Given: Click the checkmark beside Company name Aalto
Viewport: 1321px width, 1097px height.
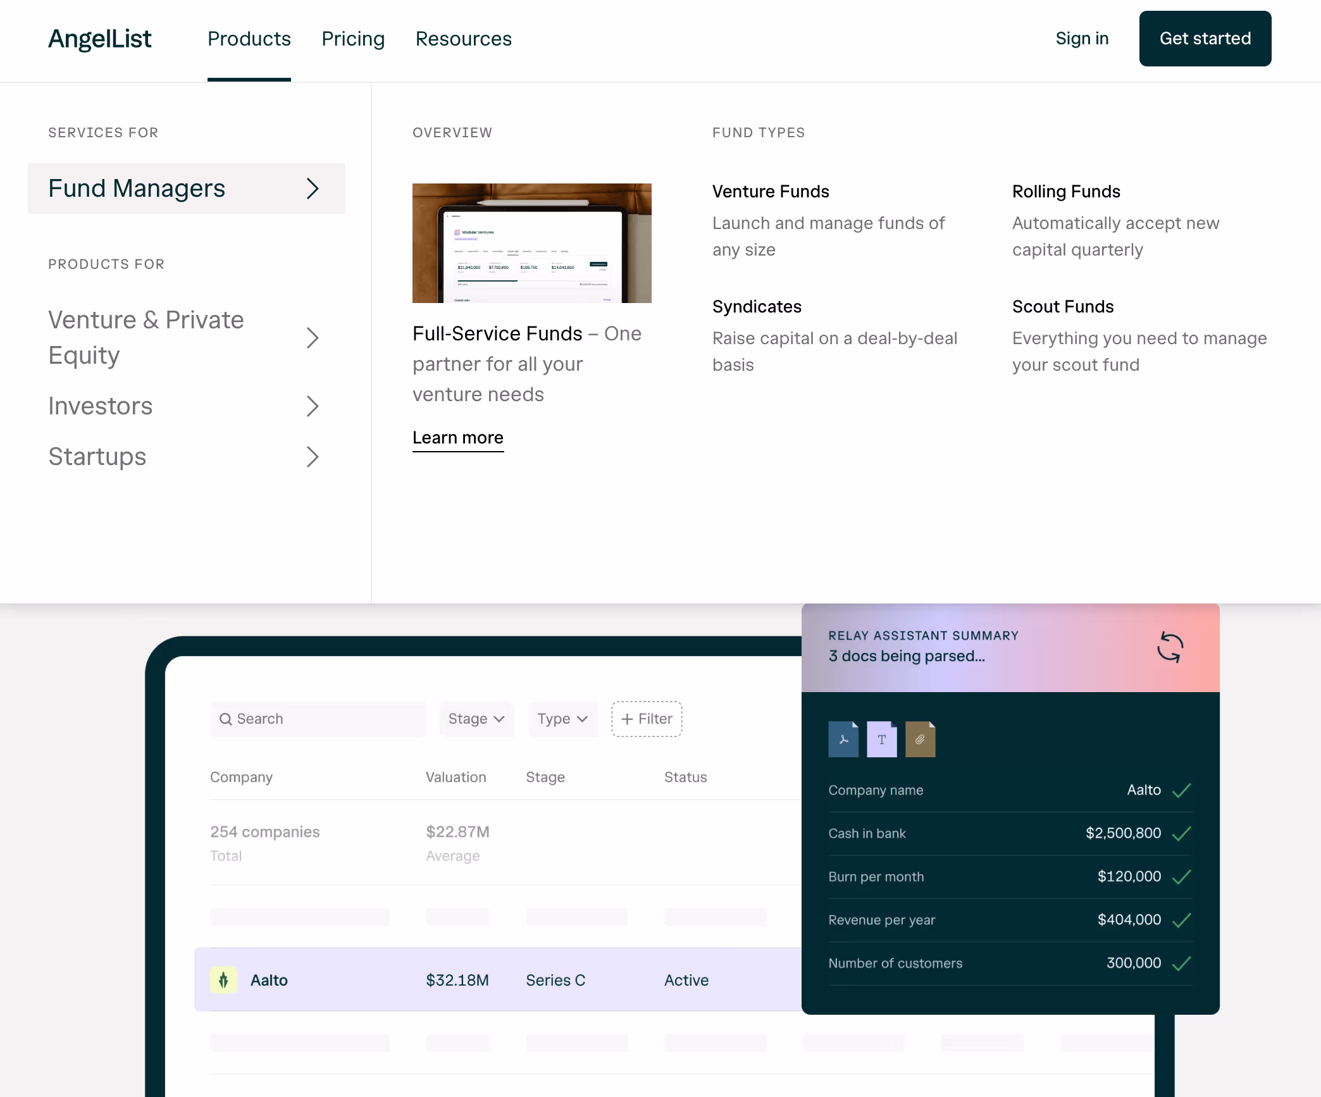Looking at the screenshot, I should pos(1181,790).
